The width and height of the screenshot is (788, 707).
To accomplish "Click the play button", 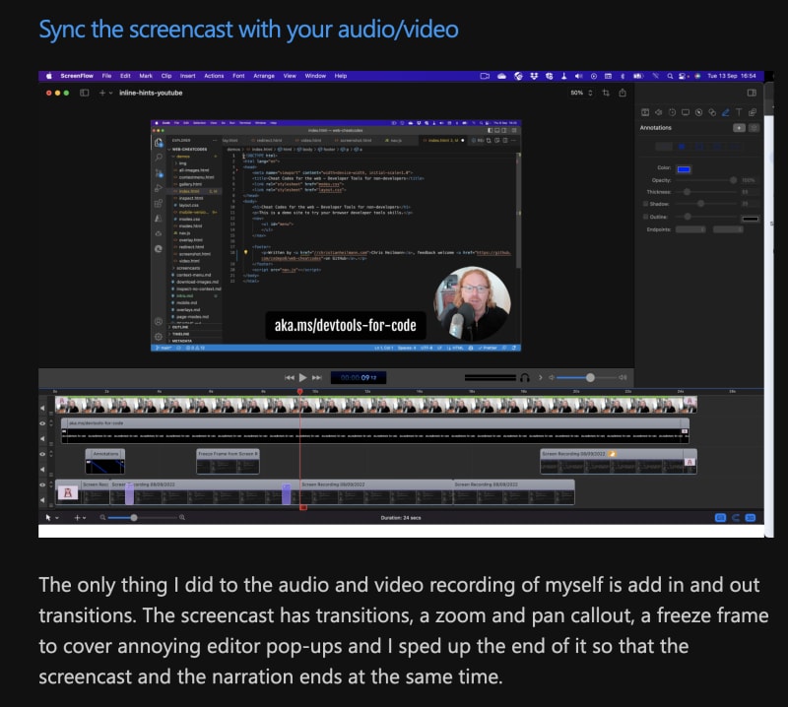I will (x=302, y=377).
